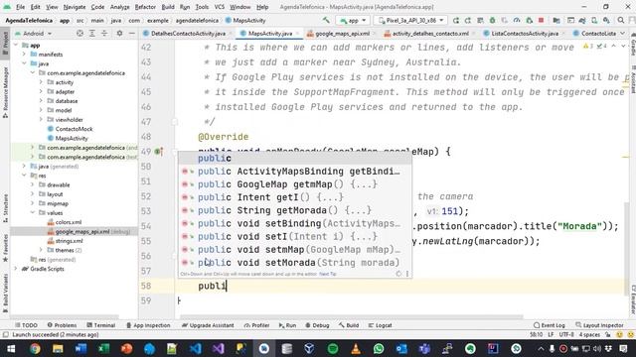Expand the adapter package
This screenshot has height=357, width=636.
pyautogui.click(x=41, y=91)
